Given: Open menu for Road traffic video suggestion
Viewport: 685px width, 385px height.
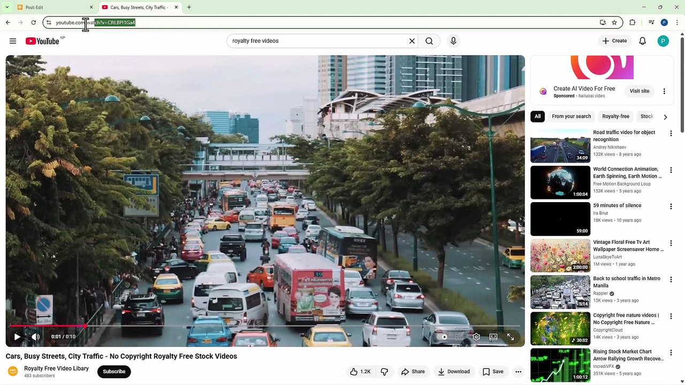Looking at the screenshot, I should pos(671,134).
